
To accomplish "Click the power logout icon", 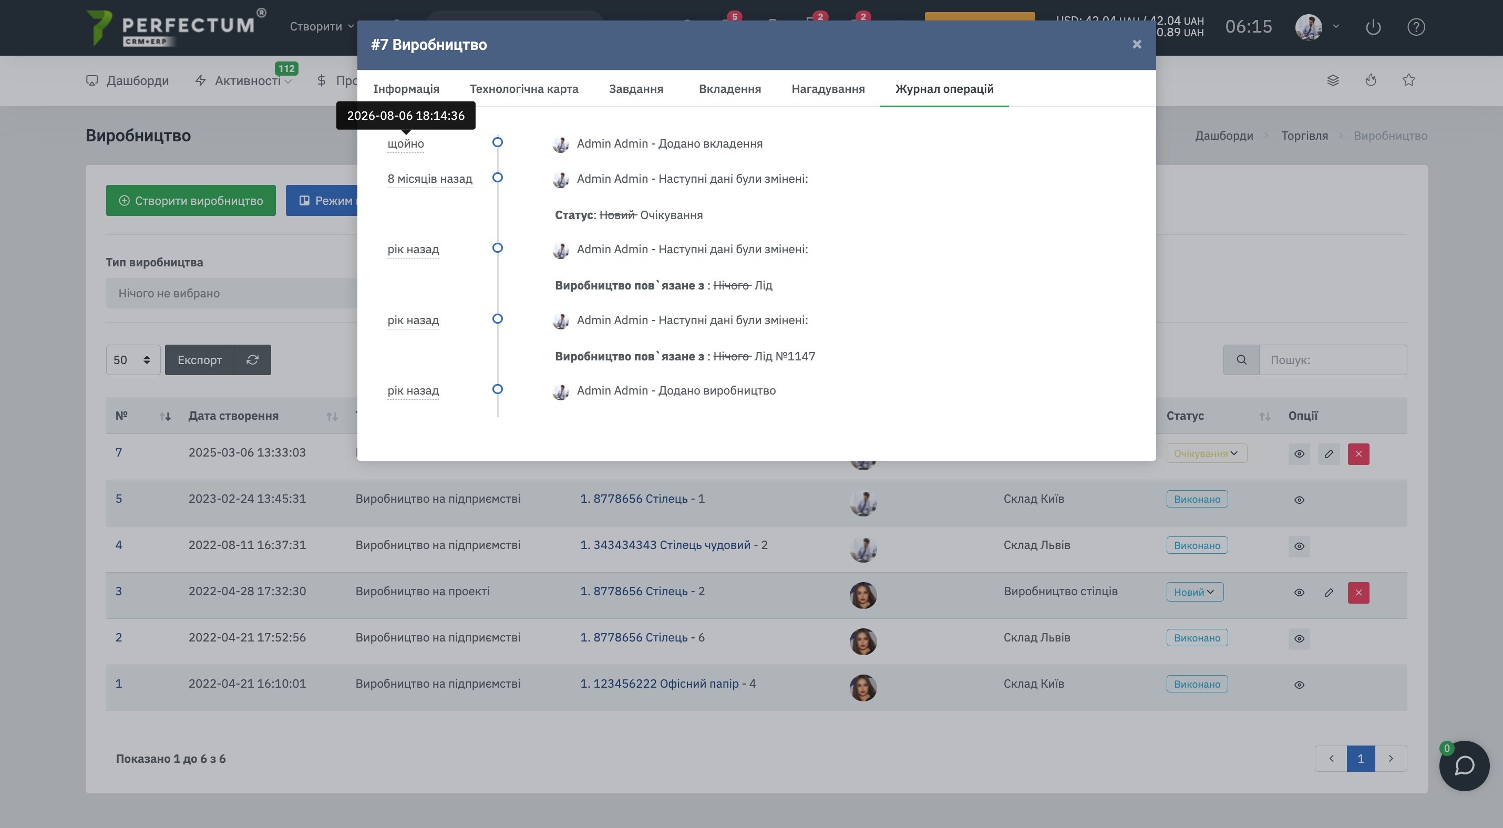I will [x=1373, y=27].
